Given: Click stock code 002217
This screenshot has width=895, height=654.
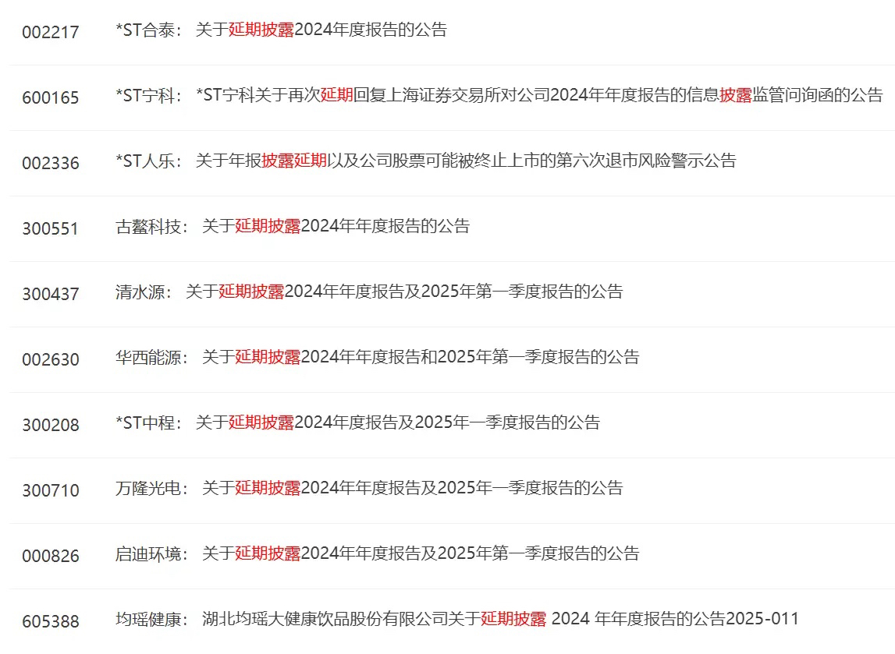Looking at the screenshot, I should [50, 32].
